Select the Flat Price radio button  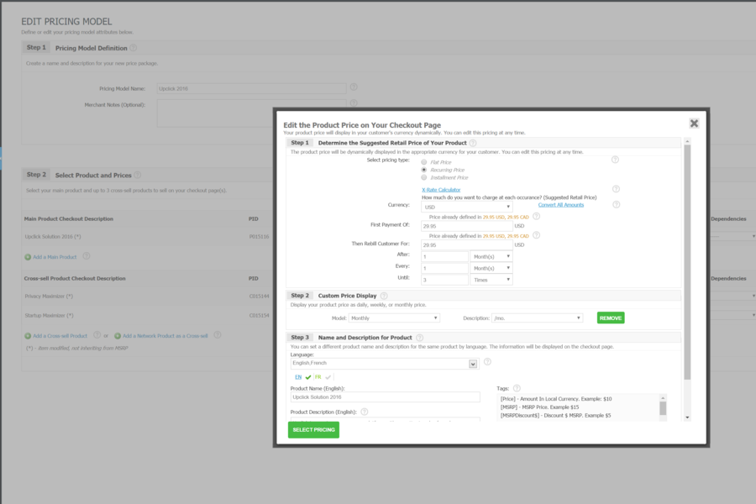(x=424, y=161)
